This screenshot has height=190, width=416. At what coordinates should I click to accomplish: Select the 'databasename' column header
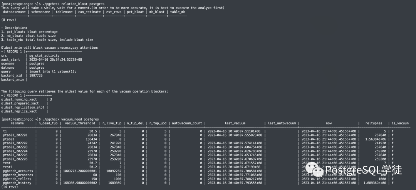(14, 12)
